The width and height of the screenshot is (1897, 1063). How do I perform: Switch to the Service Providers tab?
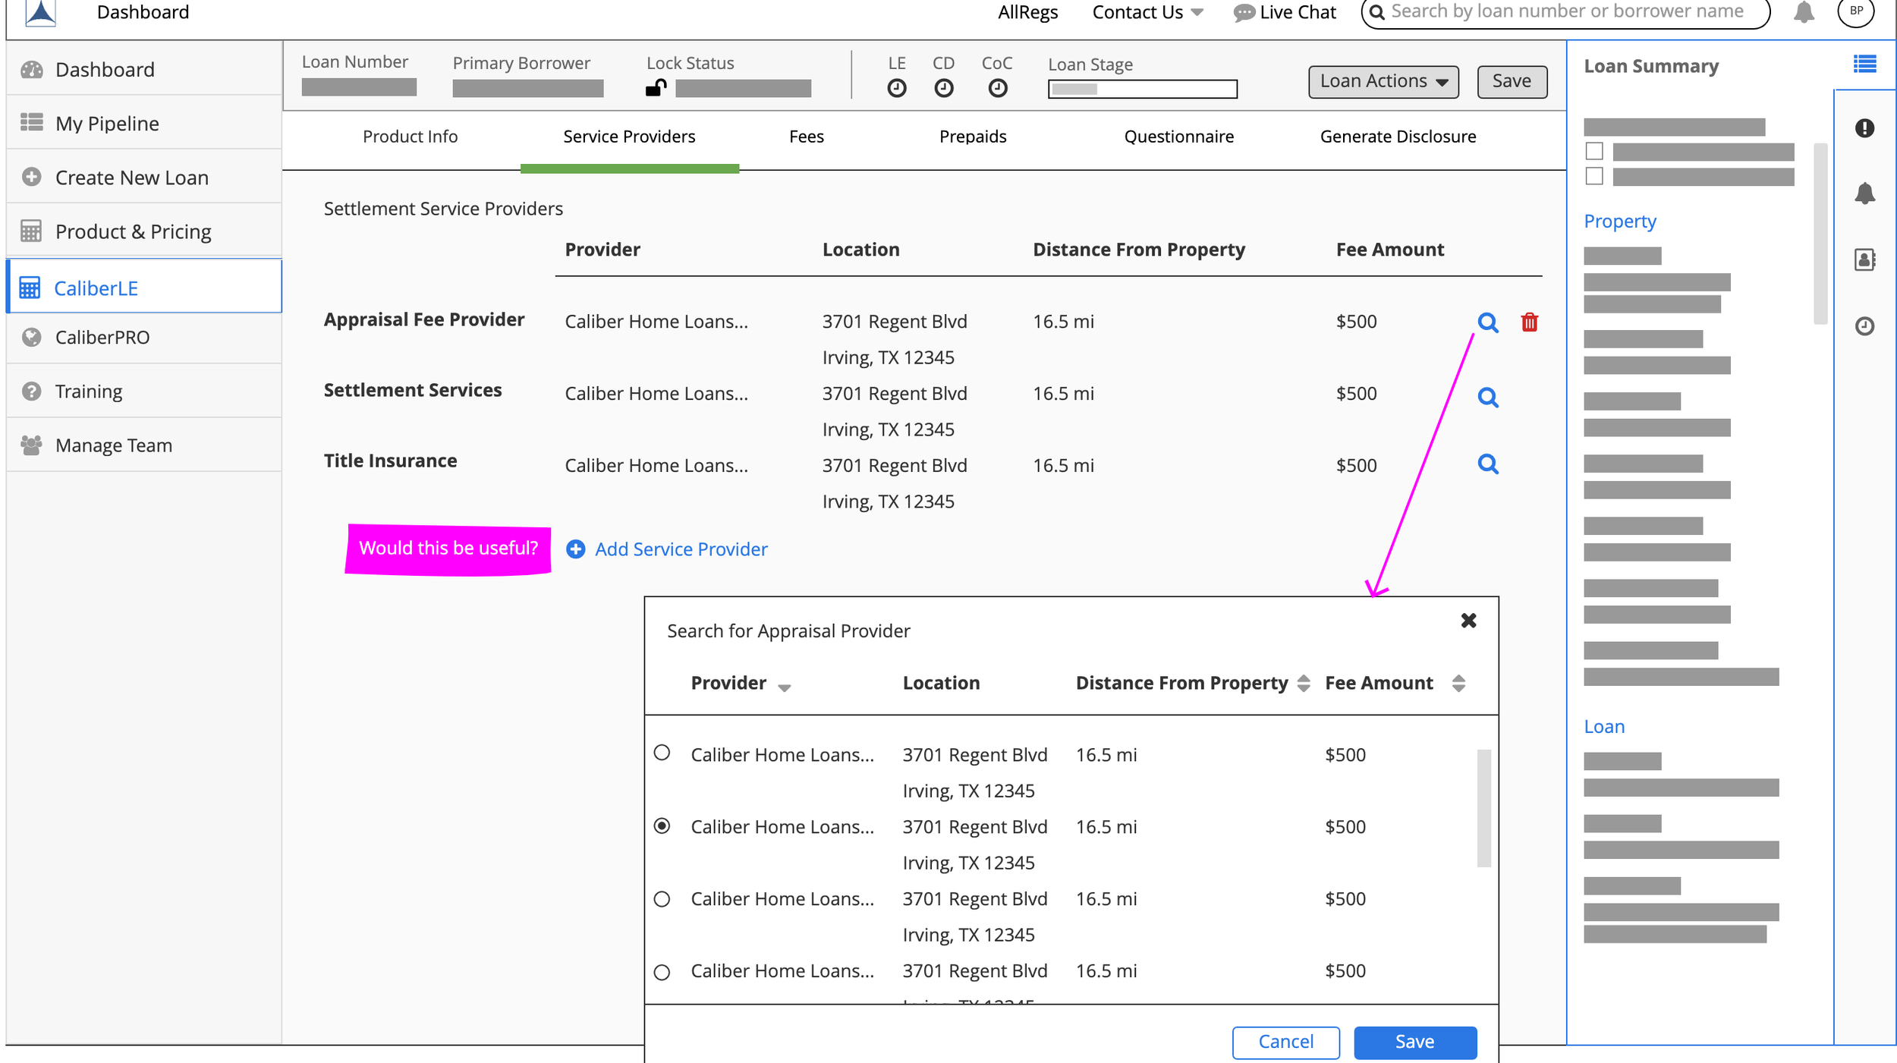point(629,137)
